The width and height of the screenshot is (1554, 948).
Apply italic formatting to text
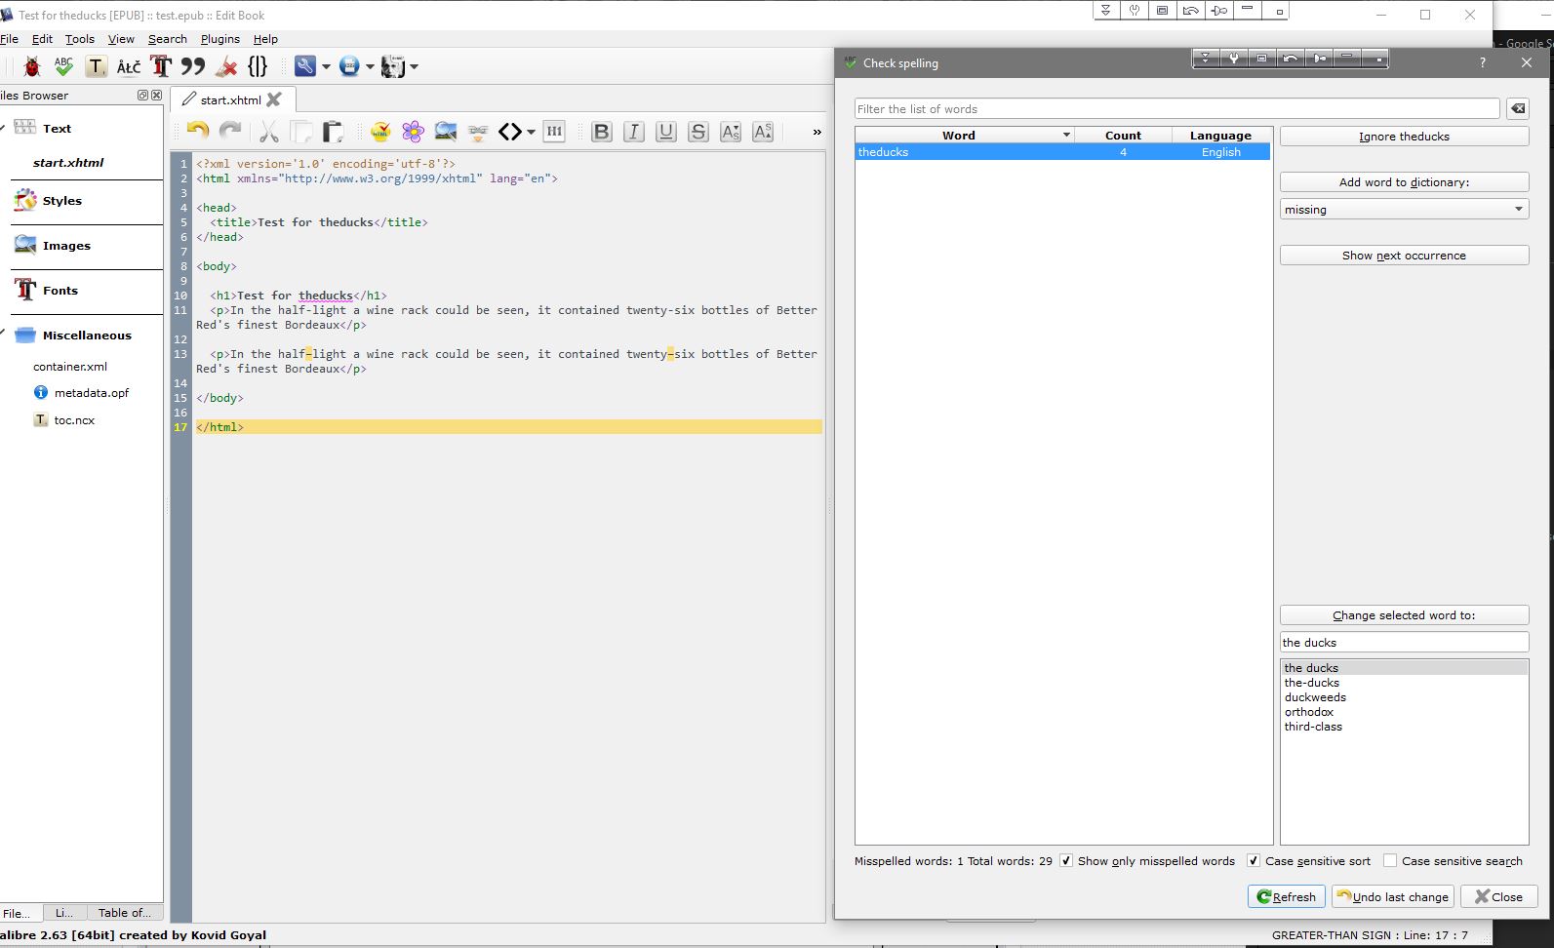634,132
